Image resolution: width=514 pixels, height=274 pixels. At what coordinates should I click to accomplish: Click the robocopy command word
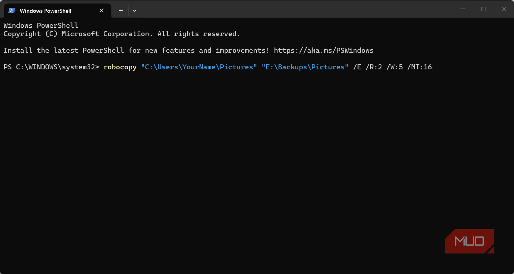tap(120, 67)
